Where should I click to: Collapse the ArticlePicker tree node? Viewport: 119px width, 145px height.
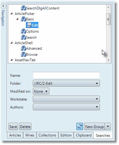[x=12, y=13]
